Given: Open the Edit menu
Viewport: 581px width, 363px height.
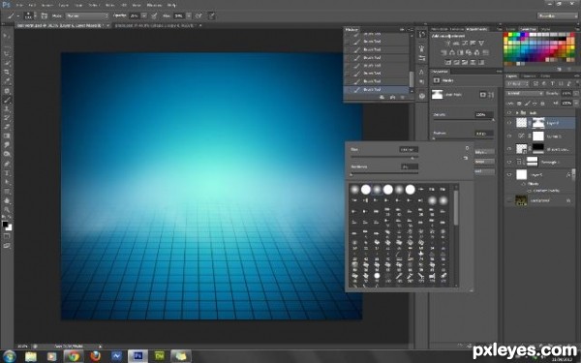Looking at the screenshot, I should coord(32,5).
